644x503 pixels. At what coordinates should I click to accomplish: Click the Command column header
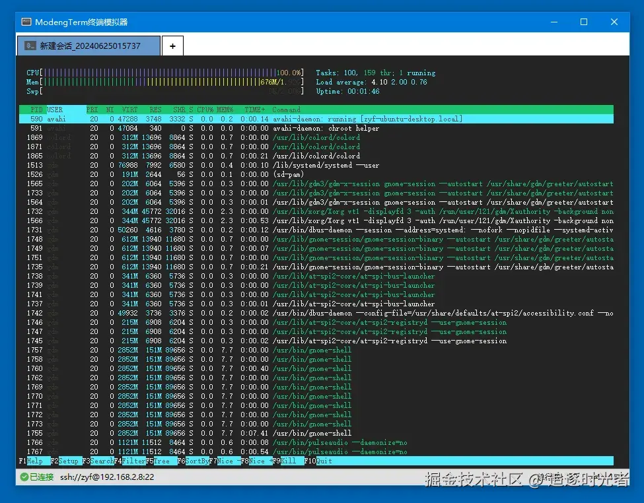[x=286, y=110]
